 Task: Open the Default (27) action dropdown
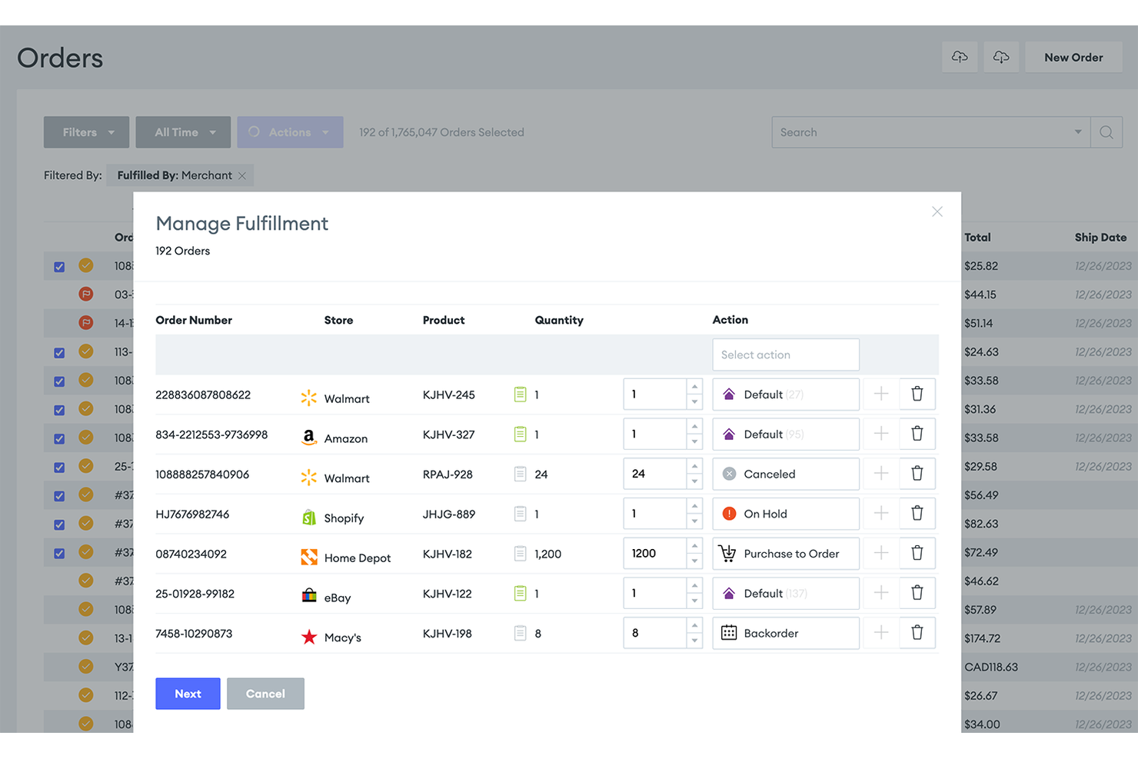tap(785, 394)
